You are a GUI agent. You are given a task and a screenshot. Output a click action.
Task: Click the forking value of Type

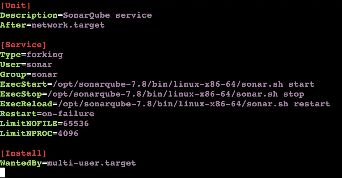tap(44, 55)
